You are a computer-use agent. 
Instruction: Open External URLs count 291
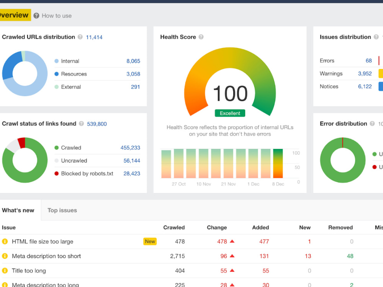point(135,87)
